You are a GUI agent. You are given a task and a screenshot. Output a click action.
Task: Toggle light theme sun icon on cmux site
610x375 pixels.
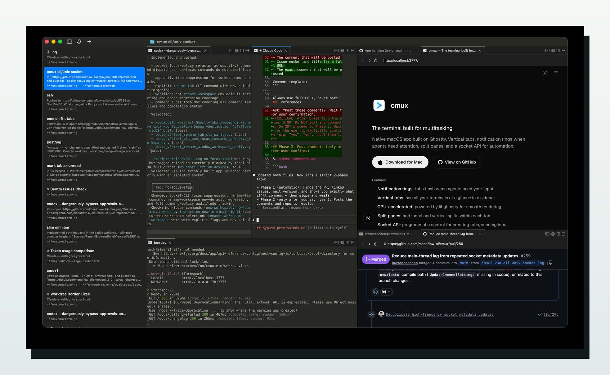pos(545,73)
